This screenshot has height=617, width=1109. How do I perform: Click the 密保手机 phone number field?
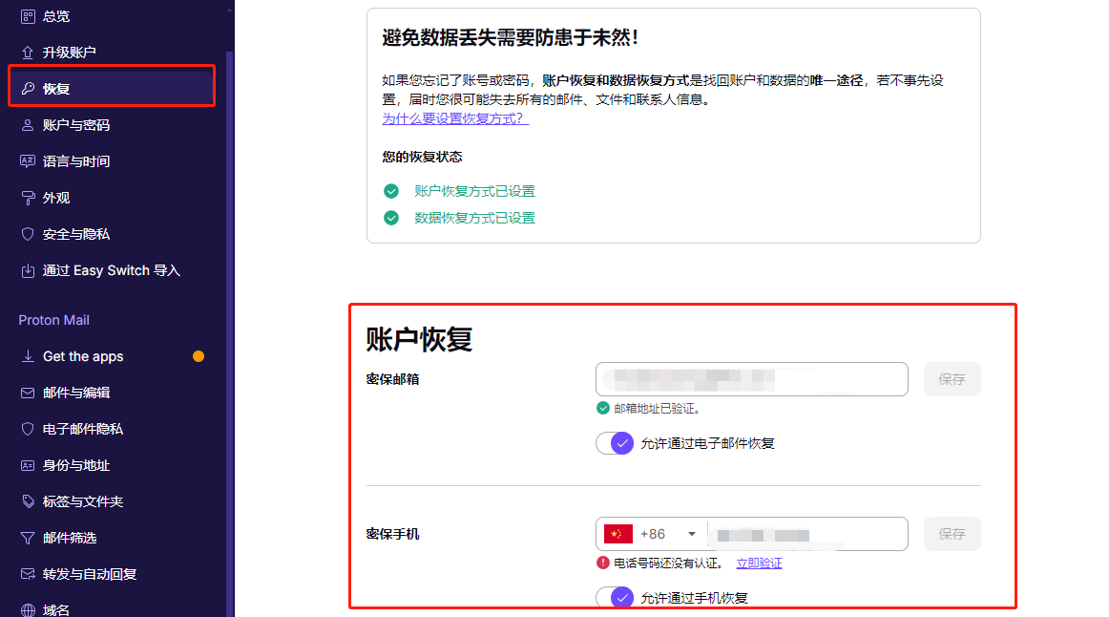(806, 534)
